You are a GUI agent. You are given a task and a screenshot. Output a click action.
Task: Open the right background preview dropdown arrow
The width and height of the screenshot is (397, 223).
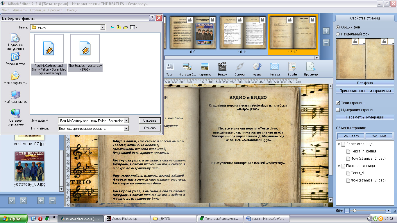[x=391, y=42]
